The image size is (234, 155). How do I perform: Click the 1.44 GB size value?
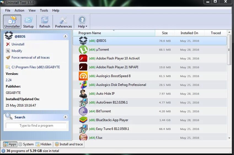point(165,120)
